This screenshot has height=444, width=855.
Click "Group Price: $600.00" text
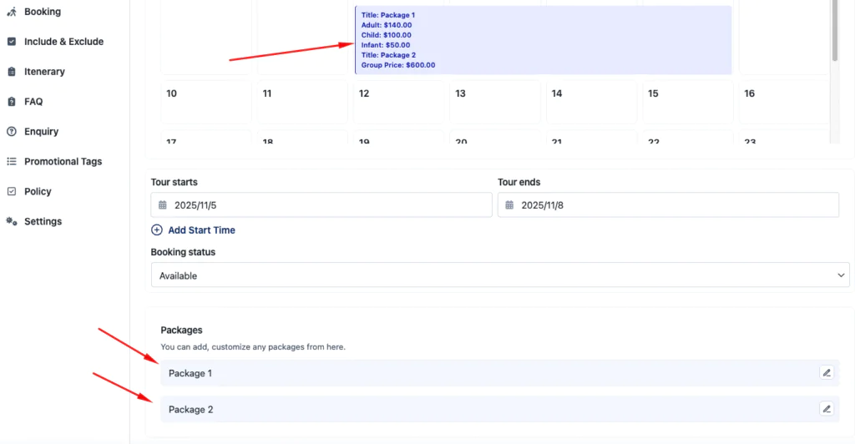click(x=398, y=65)
